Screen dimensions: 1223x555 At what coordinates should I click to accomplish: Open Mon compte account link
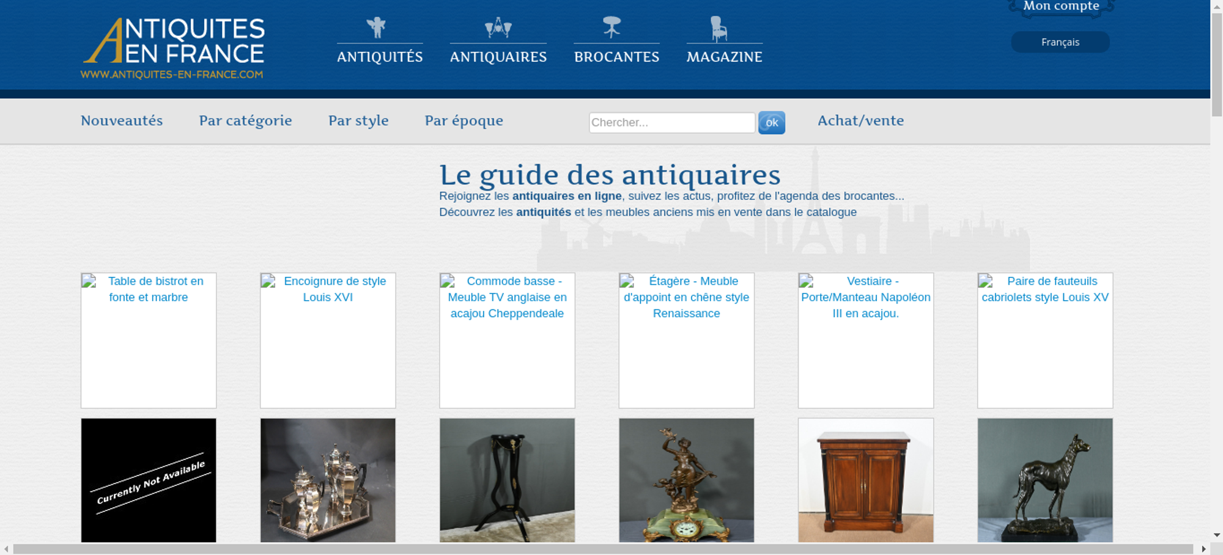click(x=1061, y=7)
